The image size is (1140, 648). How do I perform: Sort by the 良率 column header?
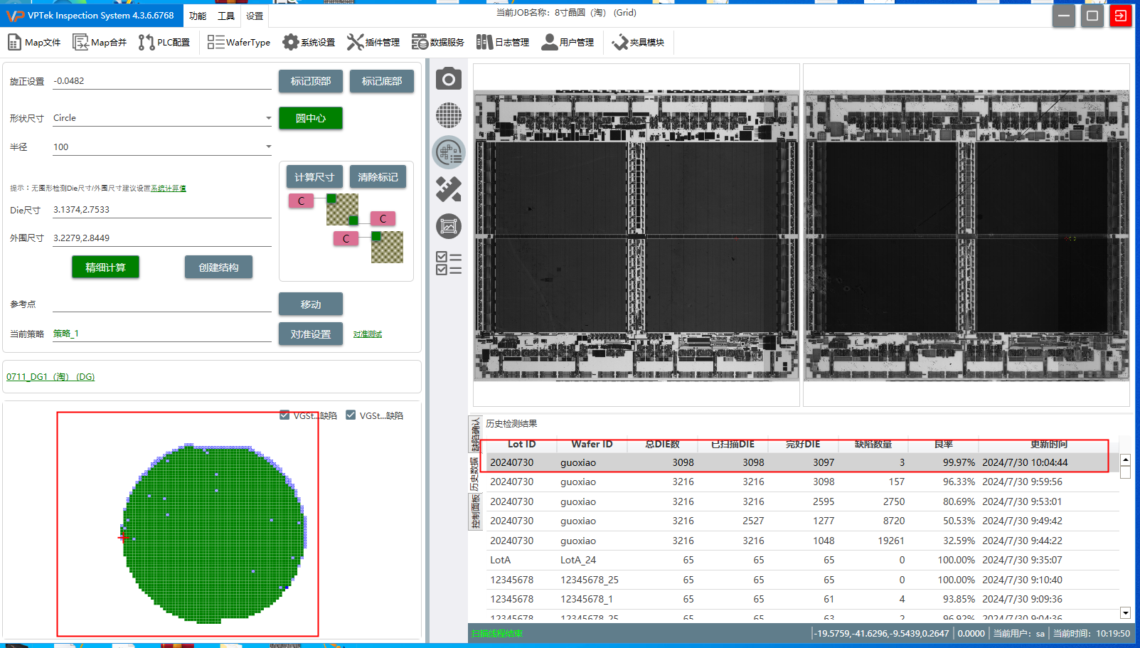click(944, 445)
